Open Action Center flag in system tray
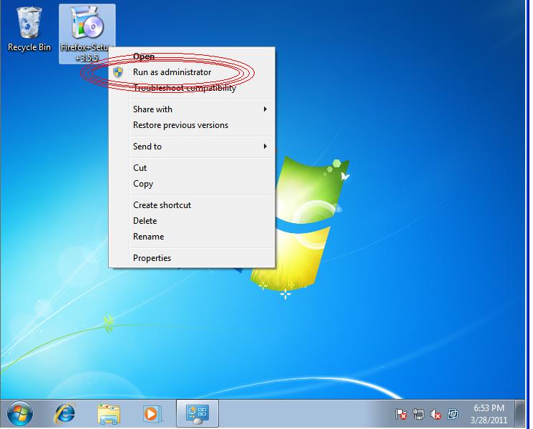533x429 pixels. [x=401, y=414]
